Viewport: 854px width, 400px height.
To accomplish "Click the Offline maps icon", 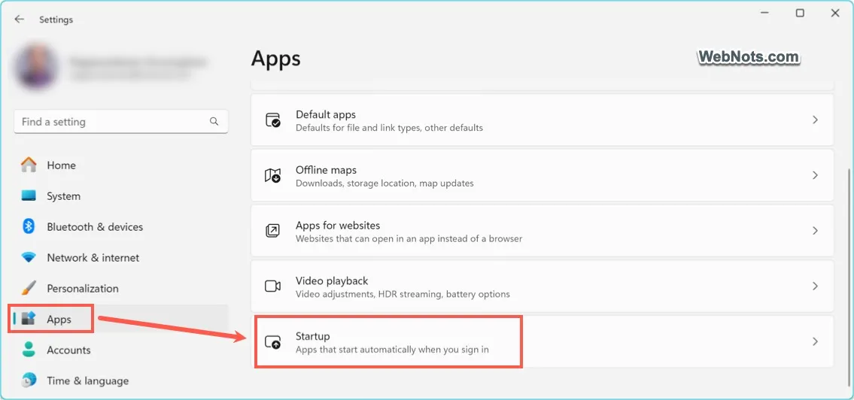I will pyautogui.click(x=272, y=175).
